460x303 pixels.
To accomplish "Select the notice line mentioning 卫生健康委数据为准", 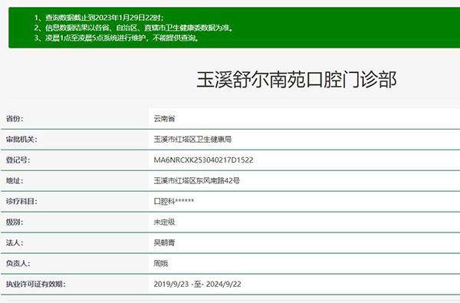I will (134, 28).
